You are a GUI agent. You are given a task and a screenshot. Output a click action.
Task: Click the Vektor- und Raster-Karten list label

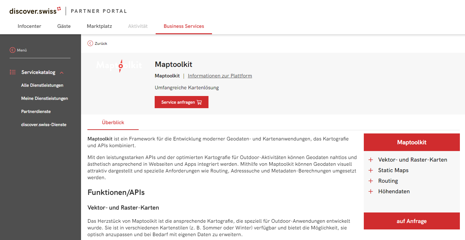413,160
